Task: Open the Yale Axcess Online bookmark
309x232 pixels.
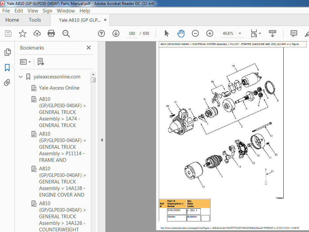Action: (x=59, y=88)
